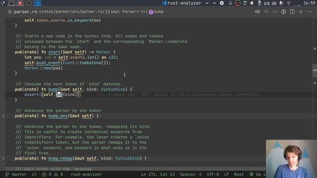This screenshot has height=178, width=317.
Task: Switch to the dark round taskbar app icon
Action: 29,3
